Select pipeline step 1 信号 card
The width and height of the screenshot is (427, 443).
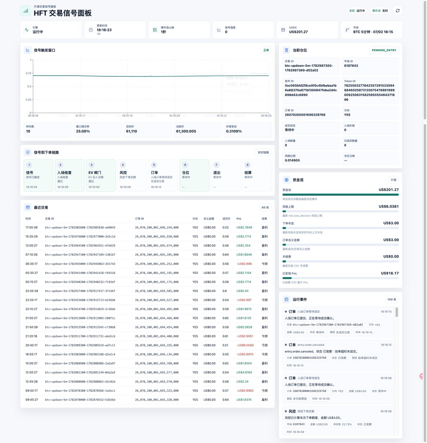38,175
